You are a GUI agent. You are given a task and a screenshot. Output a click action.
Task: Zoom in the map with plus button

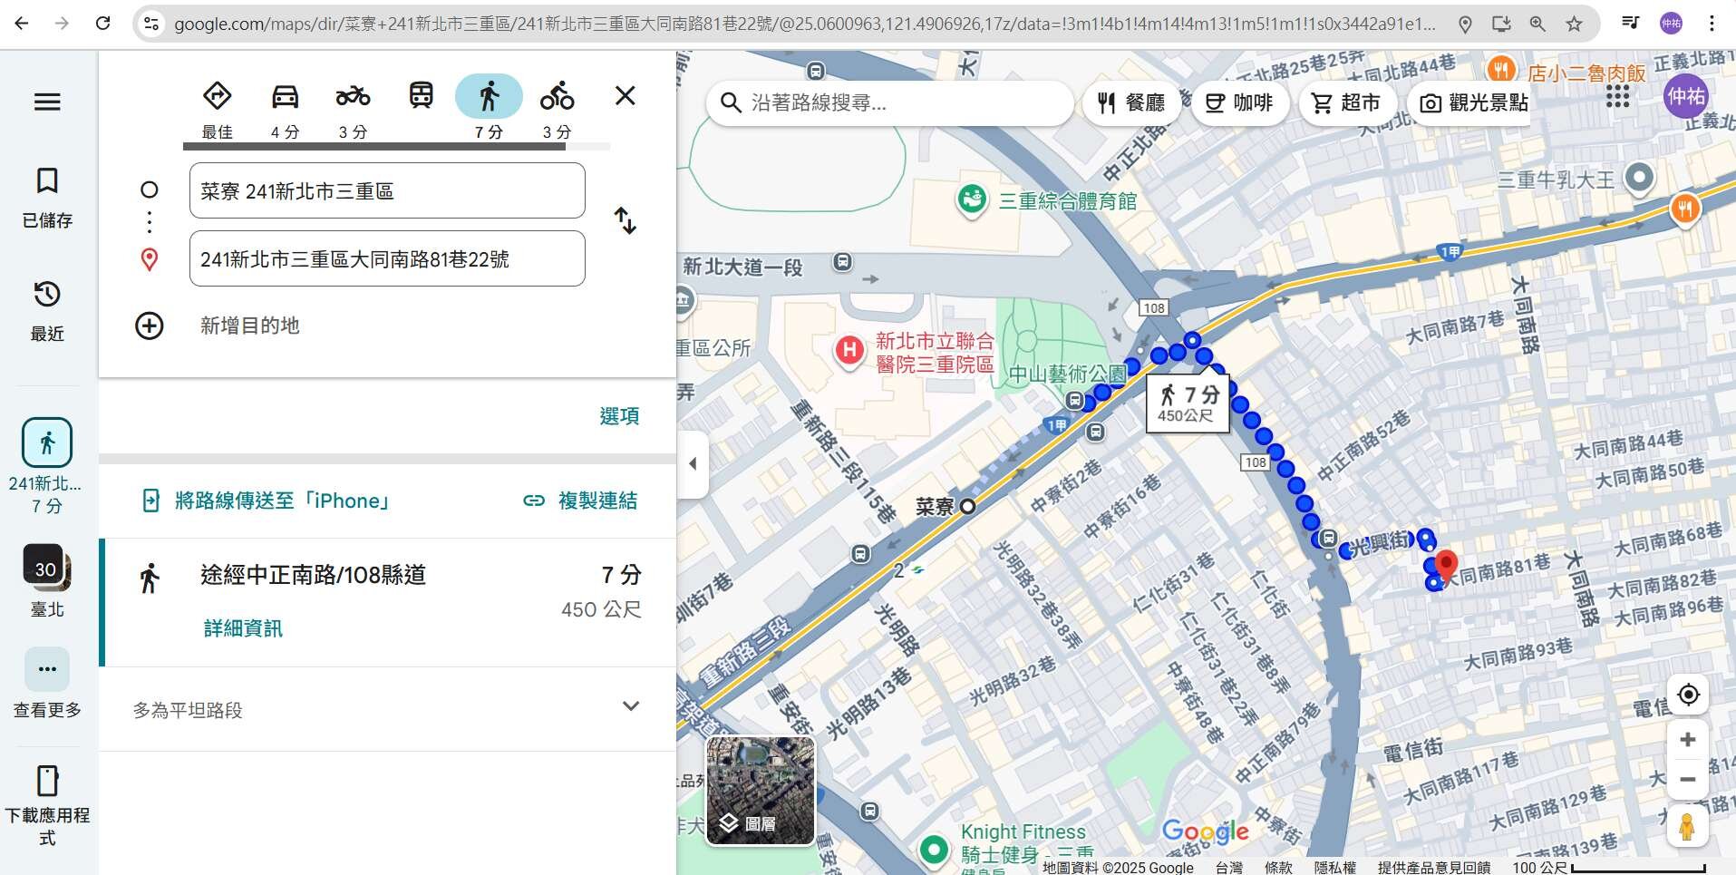1687,740
